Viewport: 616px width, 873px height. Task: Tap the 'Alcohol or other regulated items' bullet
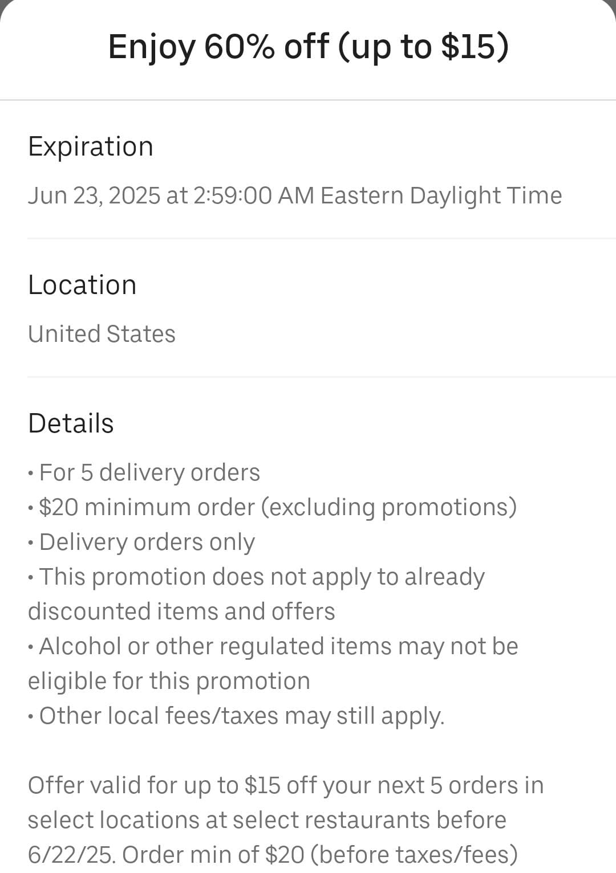[273, 663]
